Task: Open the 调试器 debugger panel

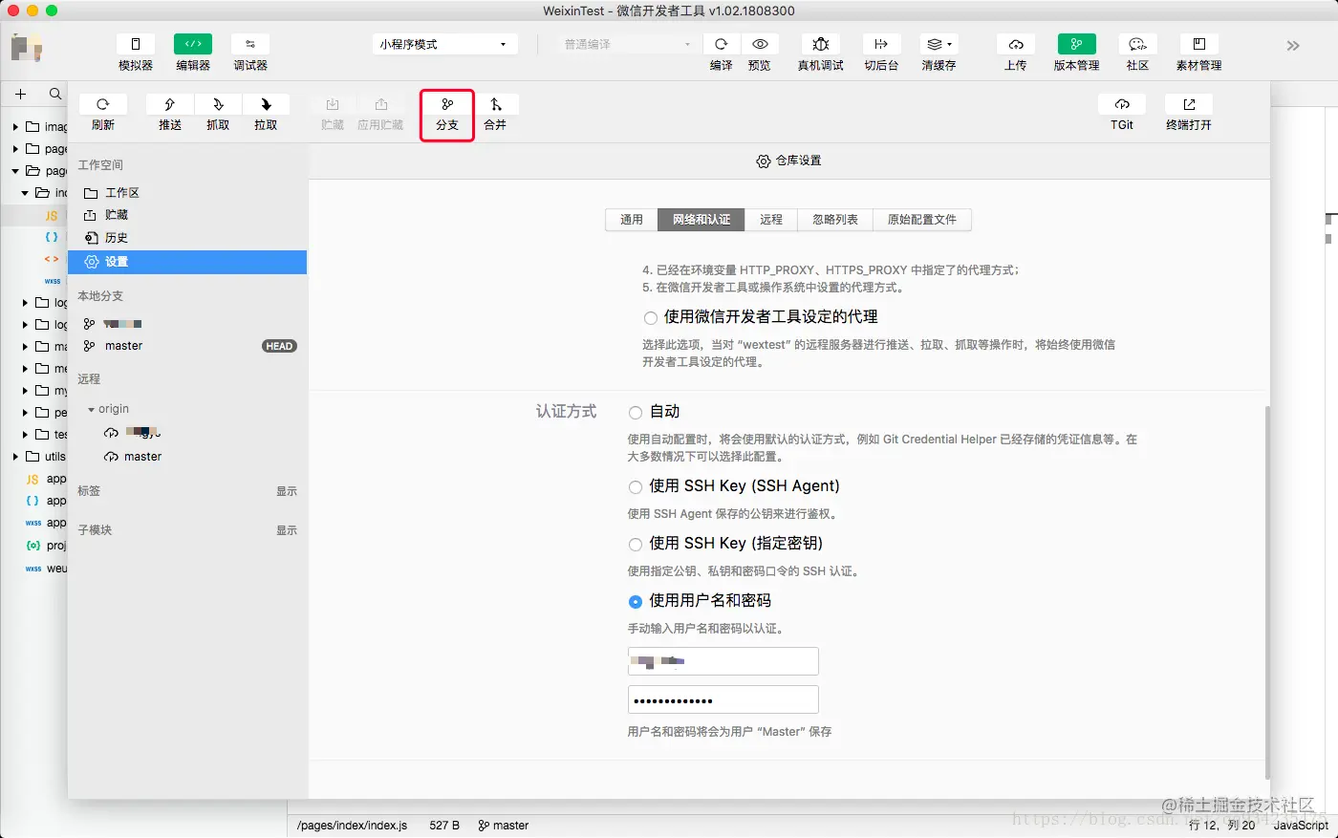Action: coord(250,45)
